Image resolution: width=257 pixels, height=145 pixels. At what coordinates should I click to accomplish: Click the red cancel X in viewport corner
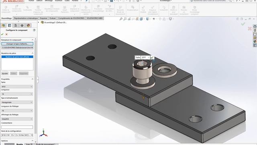(x=250, y=29)
